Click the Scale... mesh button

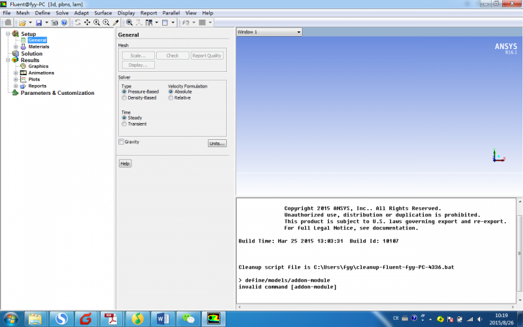[138, 56]
